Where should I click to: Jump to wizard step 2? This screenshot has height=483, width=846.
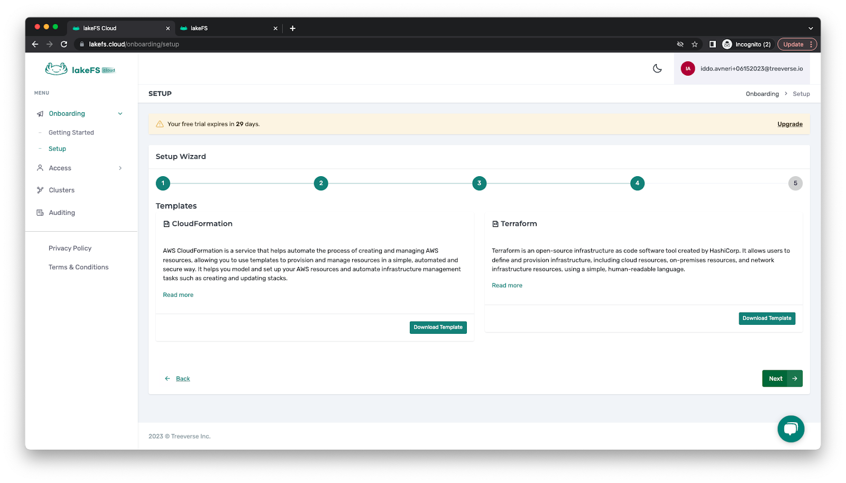point(321,184)
